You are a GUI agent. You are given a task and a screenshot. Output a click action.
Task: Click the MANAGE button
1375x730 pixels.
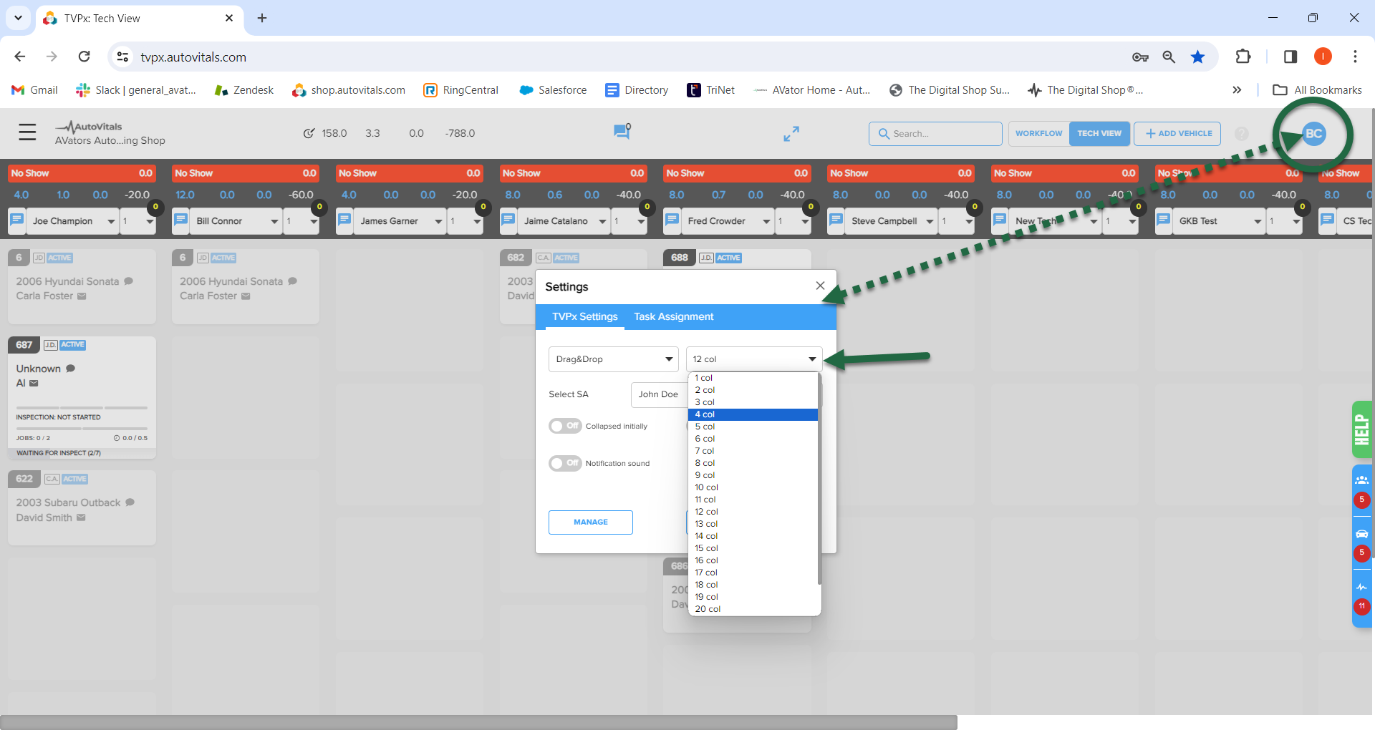pos(590,522)
